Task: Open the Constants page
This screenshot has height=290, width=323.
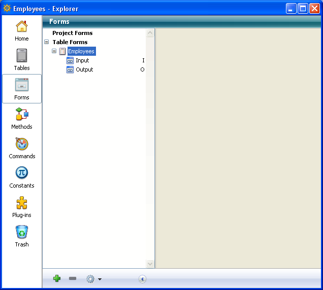Action: click(x=22, y=177)
